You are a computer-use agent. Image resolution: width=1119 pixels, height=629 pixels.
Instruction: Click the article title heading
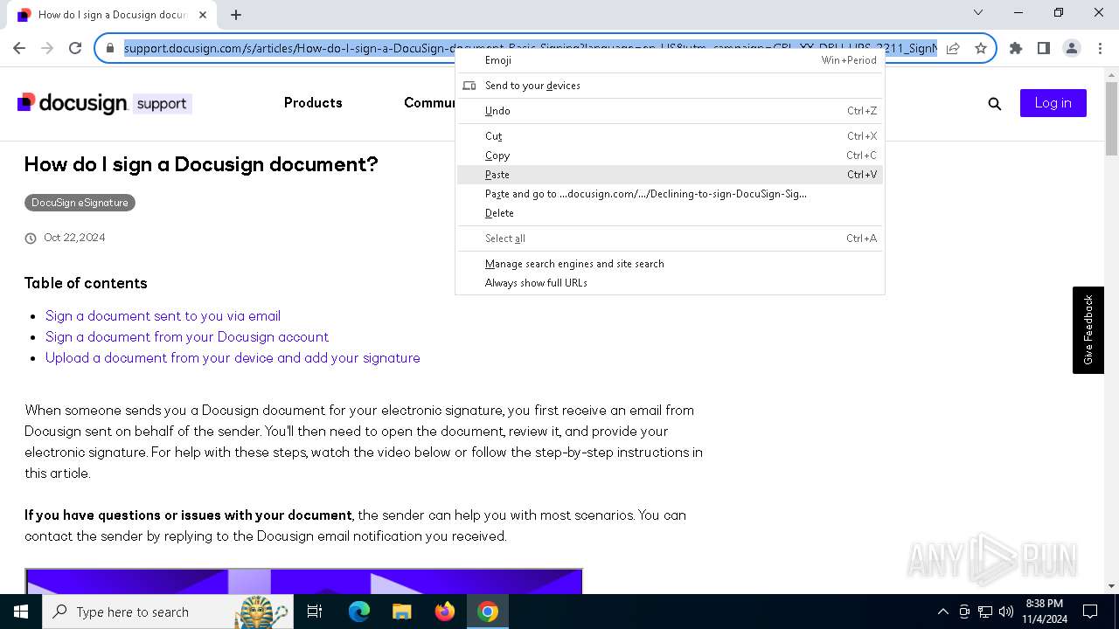pyautogui.click(x=201, y=164)
